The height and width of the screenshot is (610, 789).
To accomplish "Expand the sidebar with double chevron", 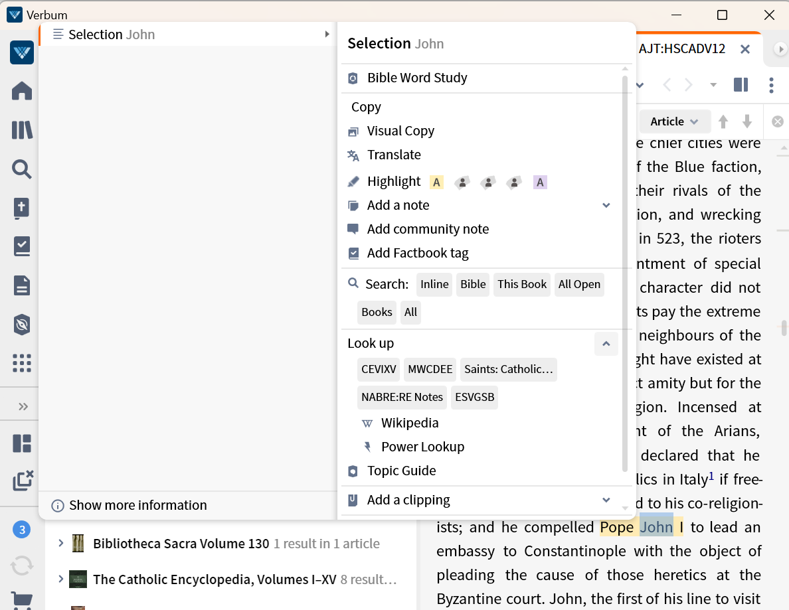I will [23, 406].
